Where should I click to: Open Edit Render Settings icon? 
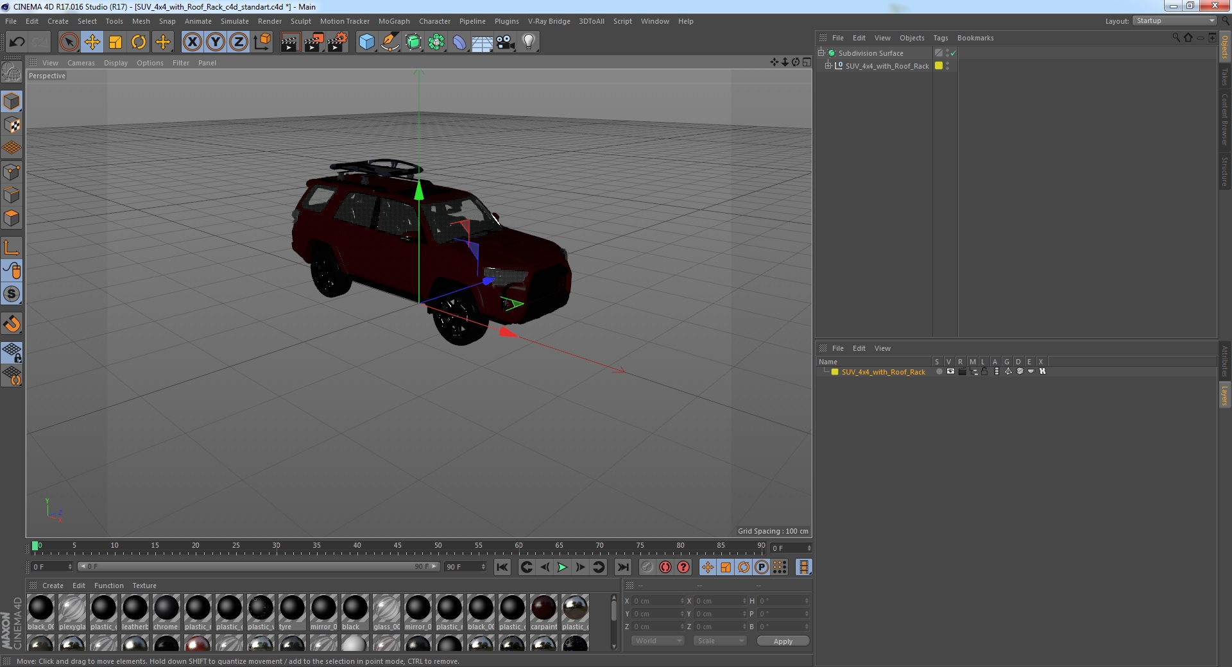point(337,42)
